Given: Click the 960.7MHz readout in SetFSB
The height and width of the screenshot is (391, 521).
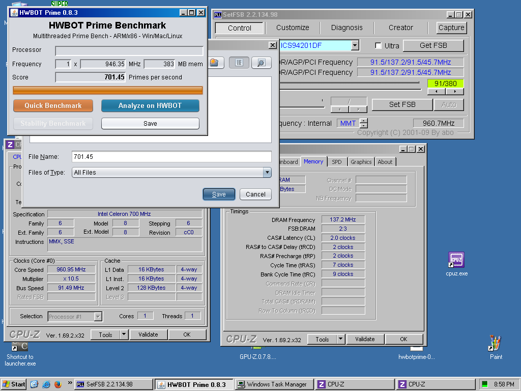Looking at the screenshot, I should tap(438, 123).
